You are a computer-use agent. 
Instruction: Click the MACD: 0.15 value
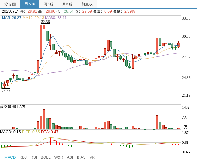pyautogui.click(x=10, y=132)
